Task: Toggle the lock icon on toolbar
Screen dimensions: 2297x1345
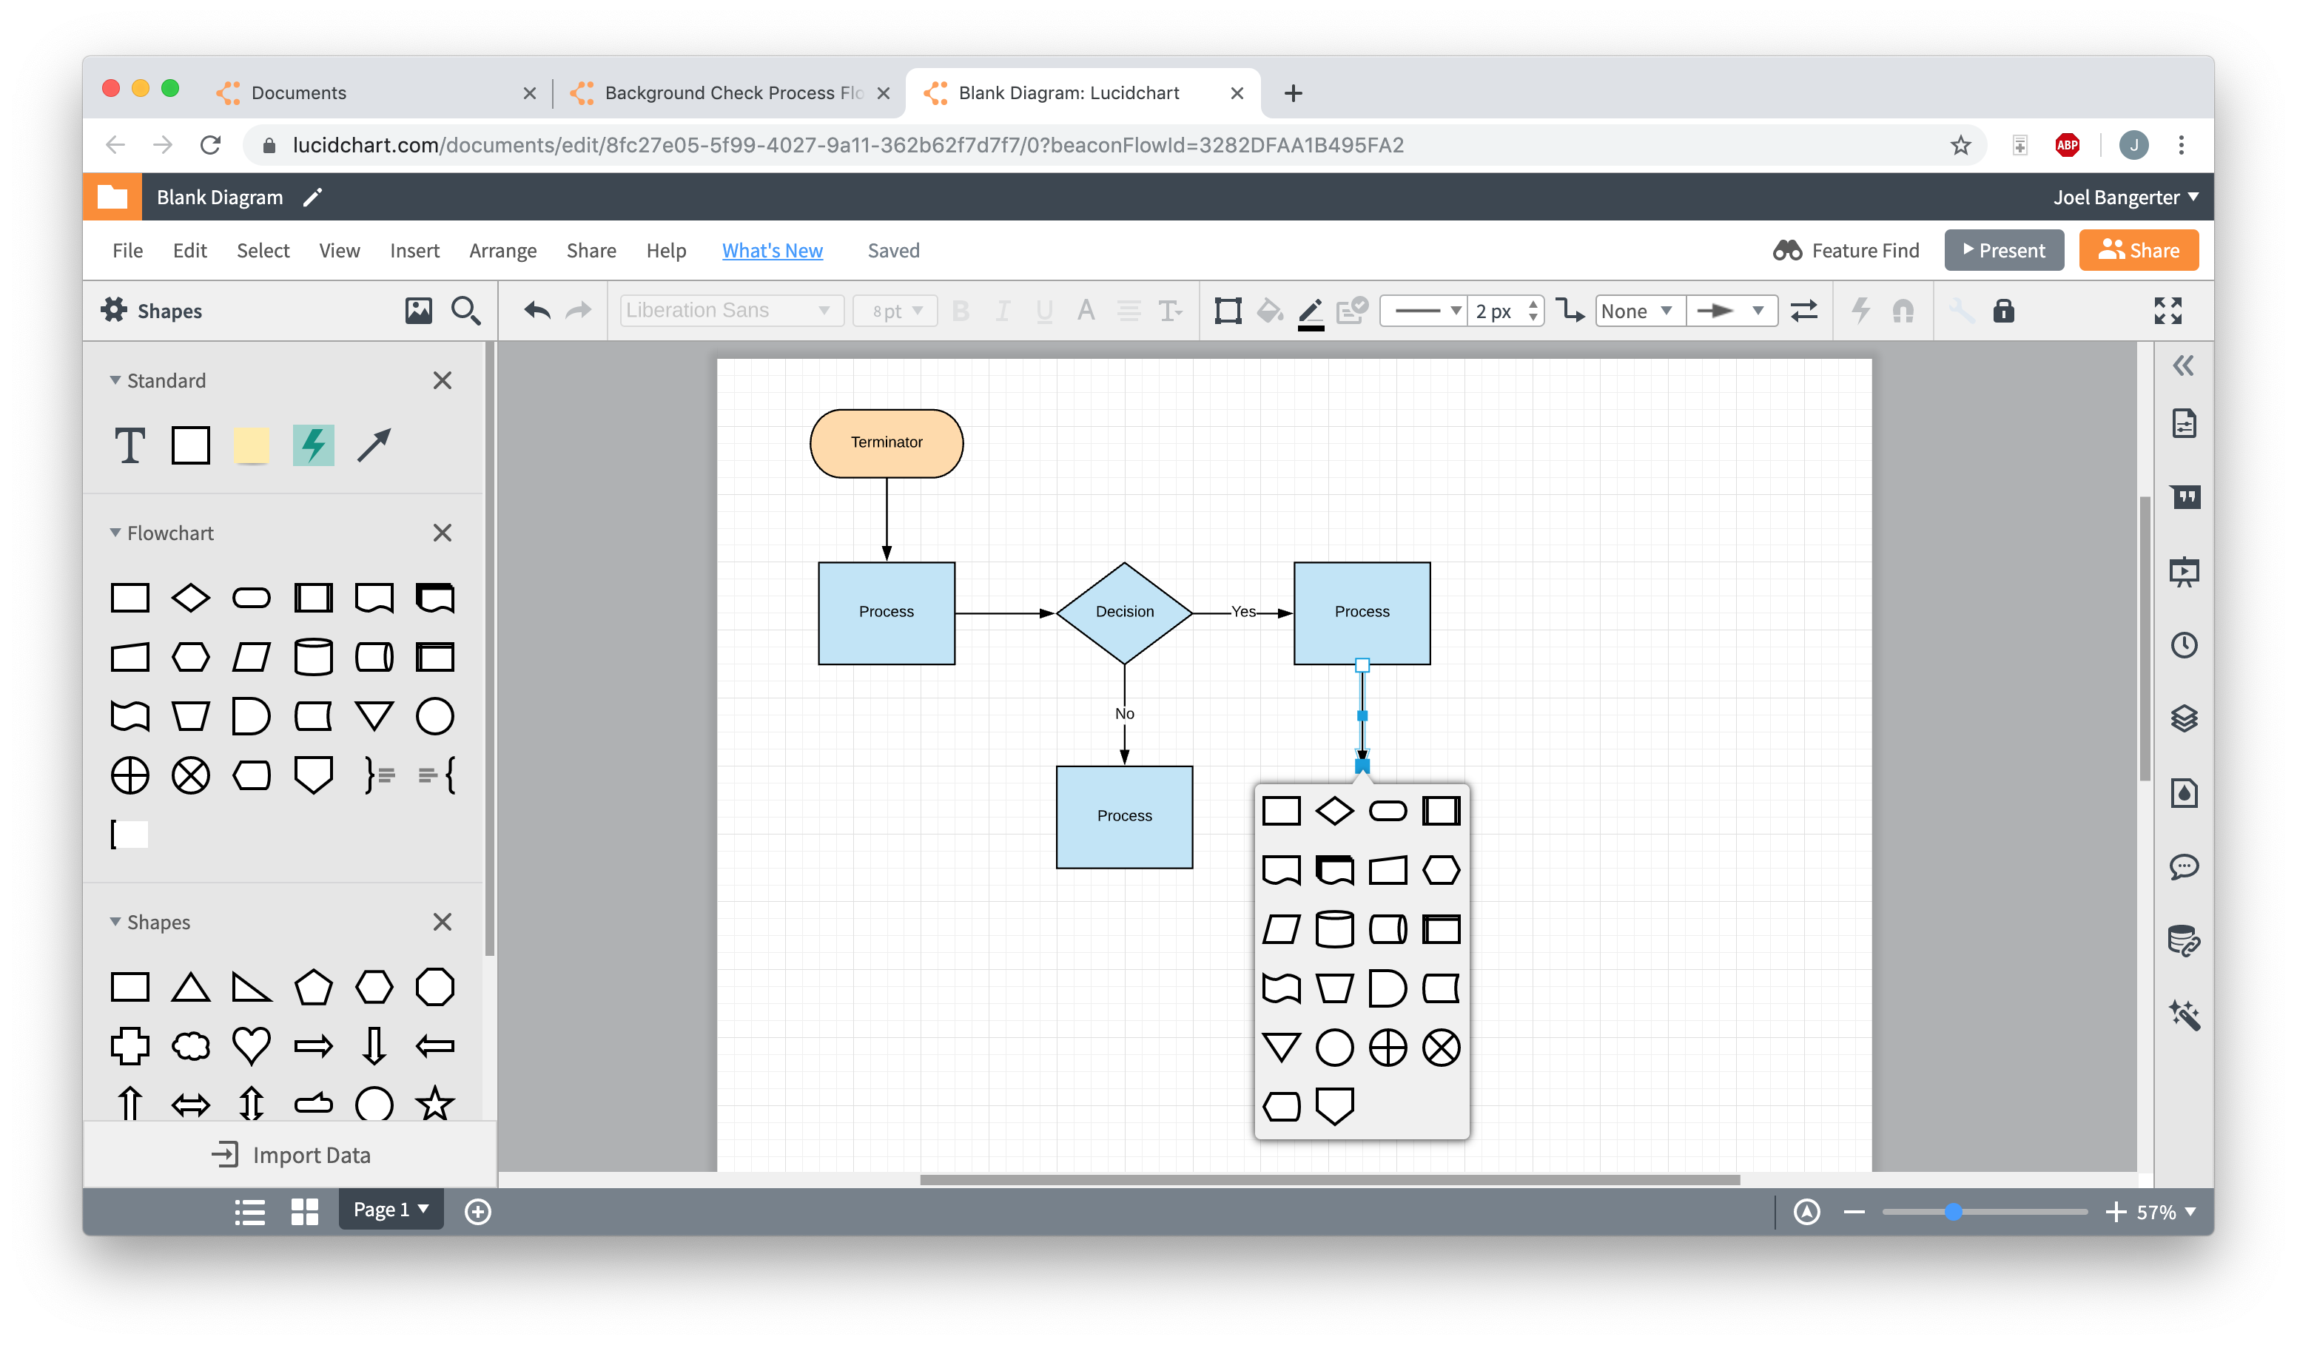Action: [x=2001, y=311]
